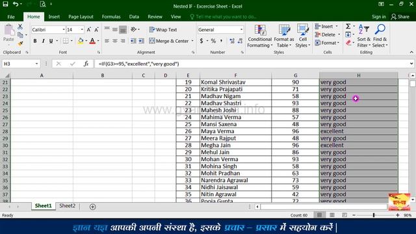
Task: Add a new sheet with plus icon
Action: [92, 207]
